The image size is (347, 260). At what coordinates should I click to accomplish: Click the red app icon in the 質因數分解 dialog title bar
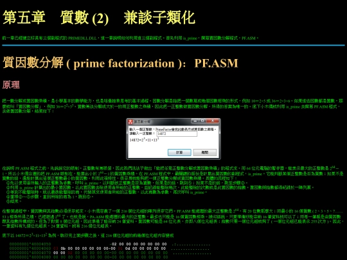click(x=130, y=121)
